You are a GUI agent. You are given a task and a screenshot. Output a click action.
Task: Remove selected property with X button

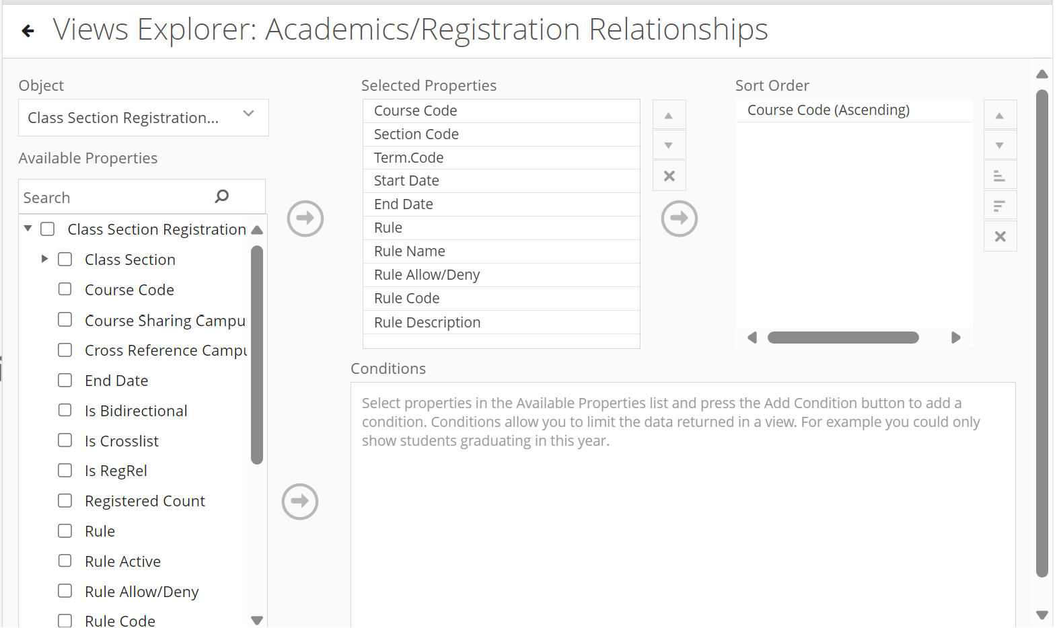(669, 176)
